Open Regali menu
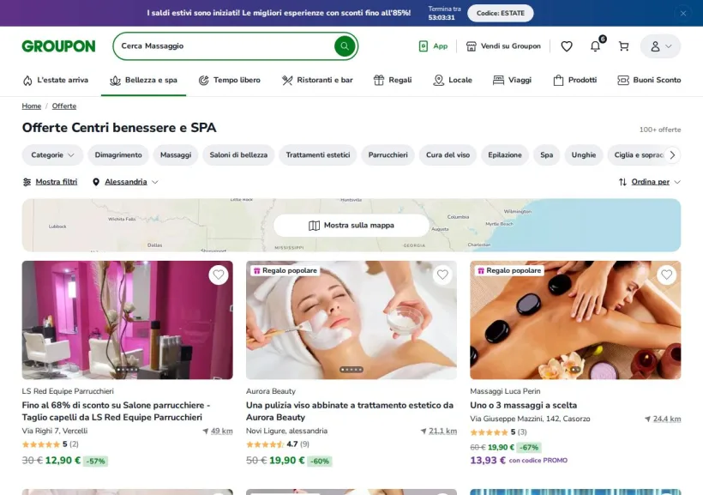This screenshot has height=495, width=703. (x=393, y=80)
